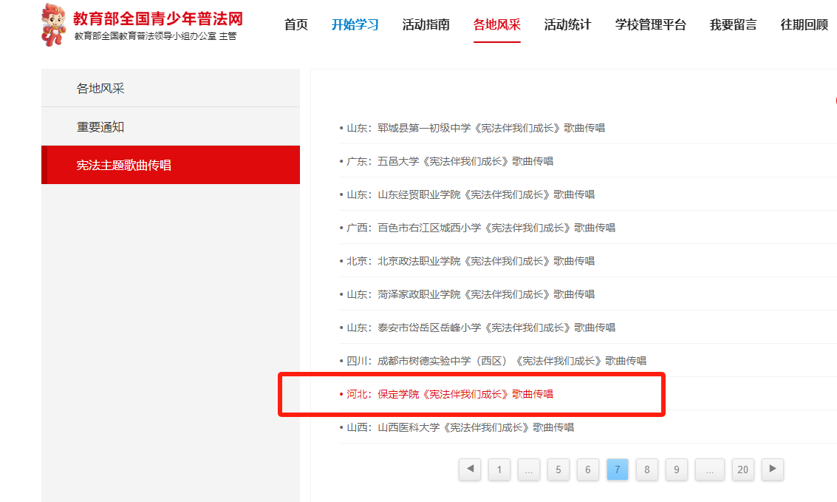Select 活动指南 in the navigation bar
Screen dimensions: 837x502
[426, 25]
